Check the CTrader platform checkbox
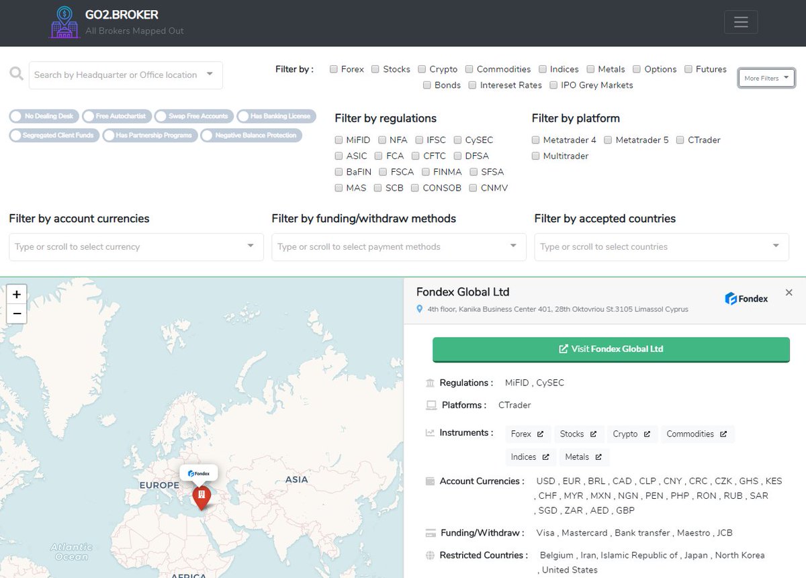Image resolution: width=806 pixels, height=578 pixels. pyautogui.click(x=680, y=140)
